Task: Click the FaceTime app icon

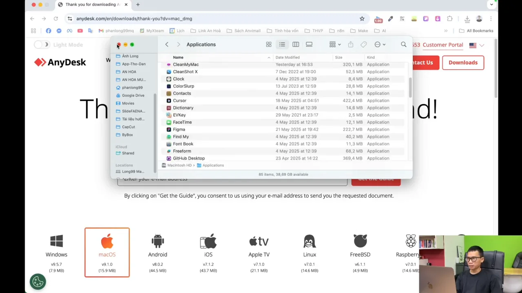Action: tap(169, 122)
